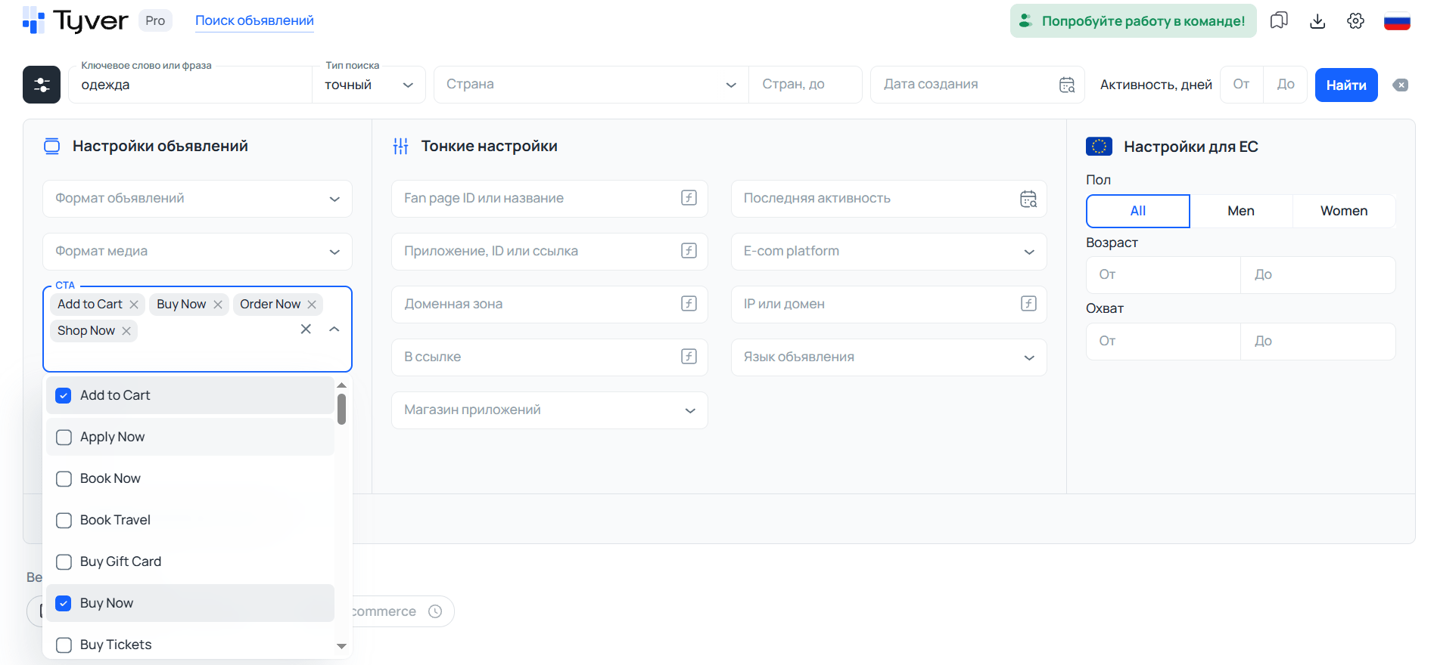Viewport: 1434px width, 665px height.
Task: Toggle the filters panel button
Action: 42,85
